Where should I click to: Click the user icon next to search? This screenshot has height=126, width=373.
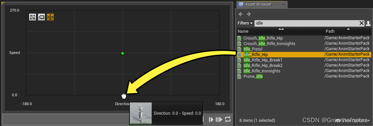pos(368,23)
